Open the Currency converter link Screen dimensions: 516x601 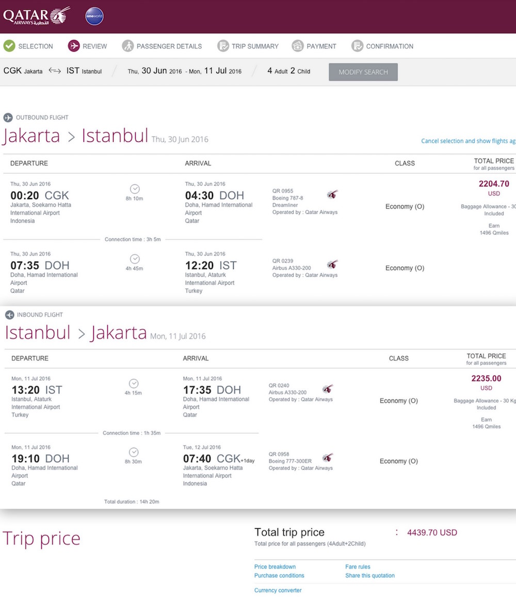[x=278, y=590]
